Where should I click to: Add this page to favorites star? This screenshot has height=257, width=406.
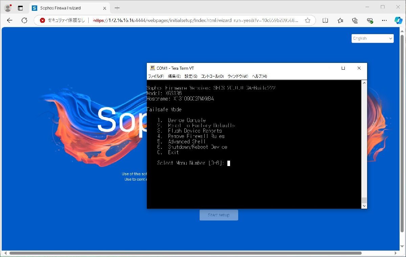click(308, 20)
